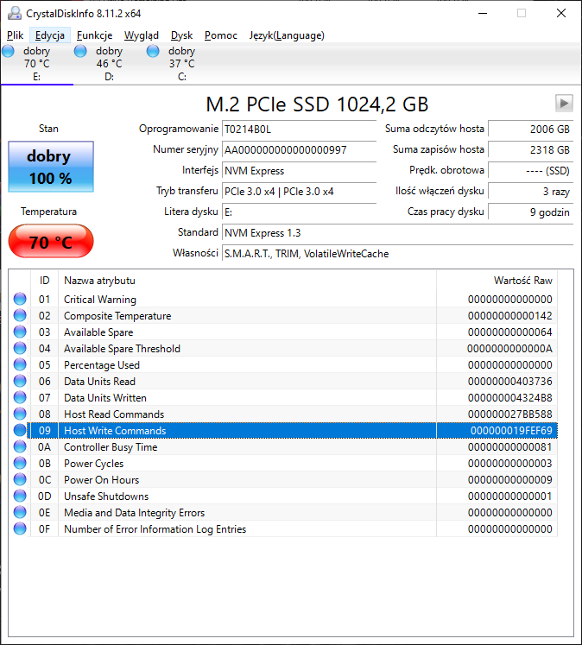
Task: Click the Numer seryjny field value
Action: pyautogui.click(x=299, y=149)
